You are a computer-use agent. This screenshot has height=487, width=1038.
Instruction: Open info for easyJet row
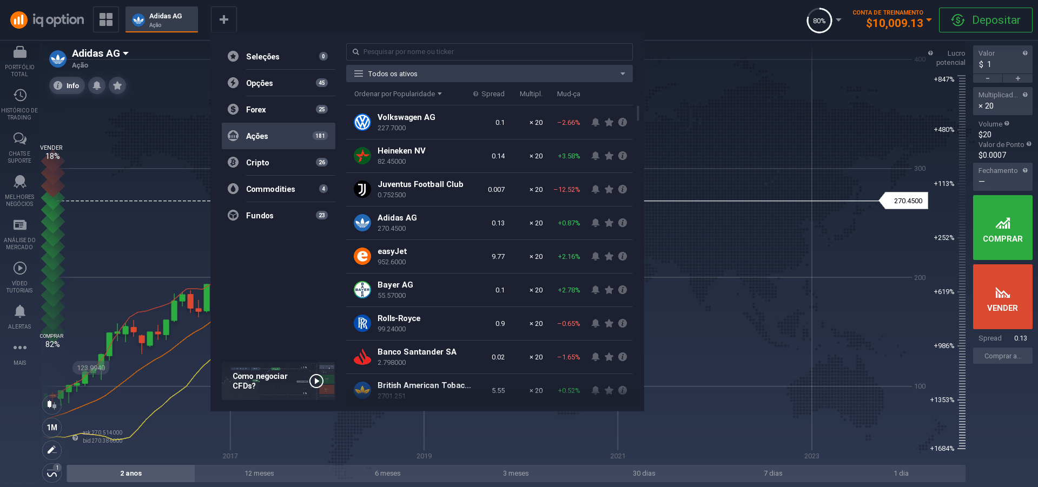pos(623,256)
